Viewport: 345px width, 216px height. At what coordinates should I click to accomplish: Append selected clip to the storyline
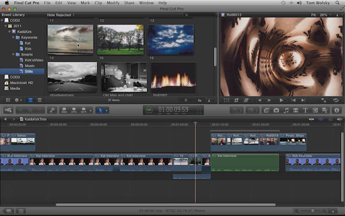(x=84, y=110)
